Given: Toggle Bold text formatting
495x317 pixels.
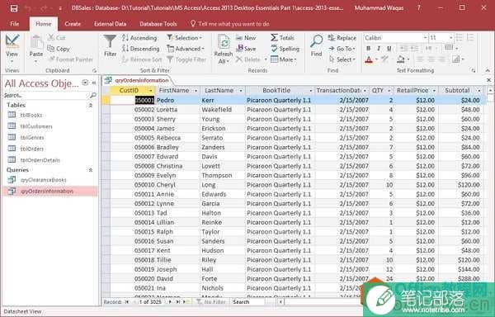Looking at the screenshot, I should coord(369,49).
